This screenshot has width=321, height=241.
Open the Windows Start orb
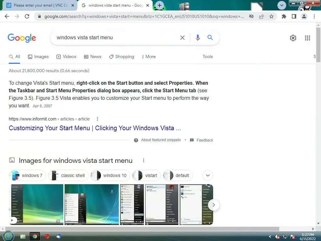pyautogui.click(x=8, y=236)
